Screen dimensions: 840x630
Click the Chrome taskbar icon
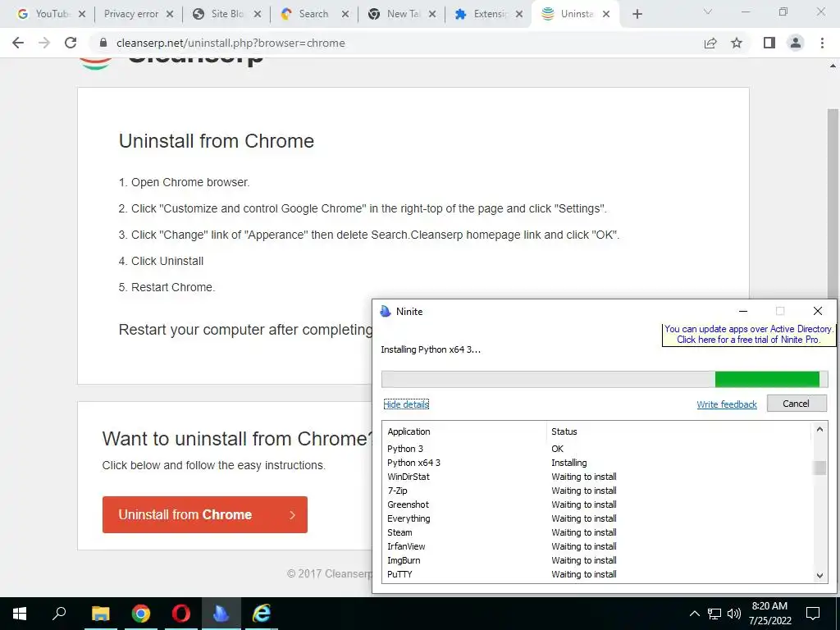[x=141, y=614]
